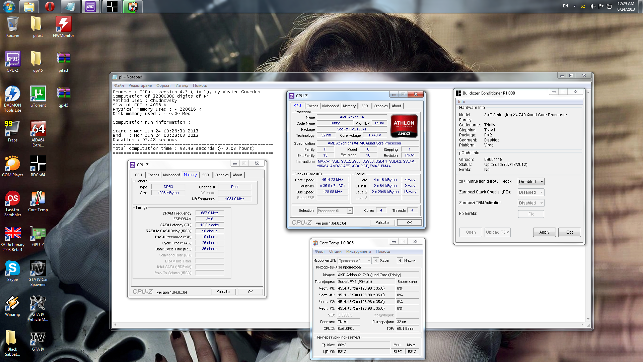This screenshot has width=643, height=362.
Task: Click the taskbar clock showing 12:29 AM
Action: click(x=626, y=6)
